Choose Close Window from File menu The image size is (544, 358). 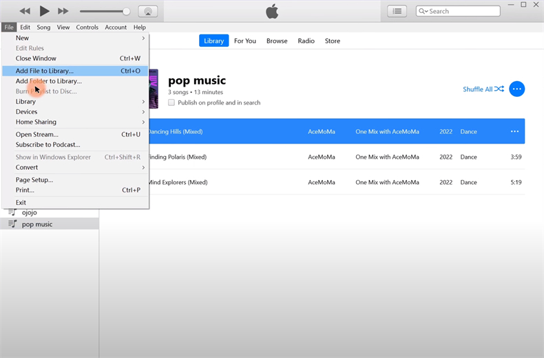click(x=75, y=58)
